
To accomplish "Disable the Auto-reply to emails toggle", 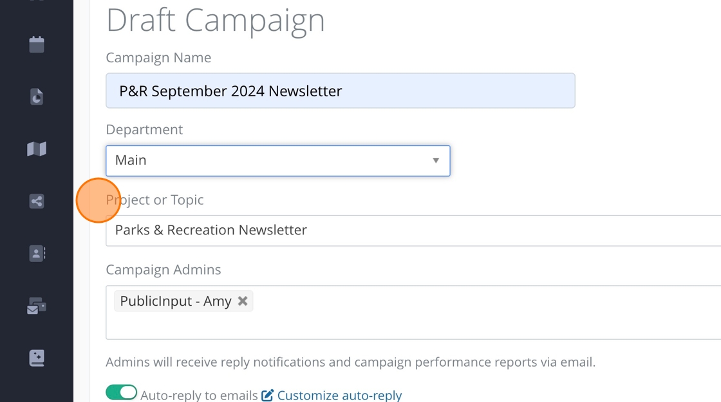I will pos(122,392).
